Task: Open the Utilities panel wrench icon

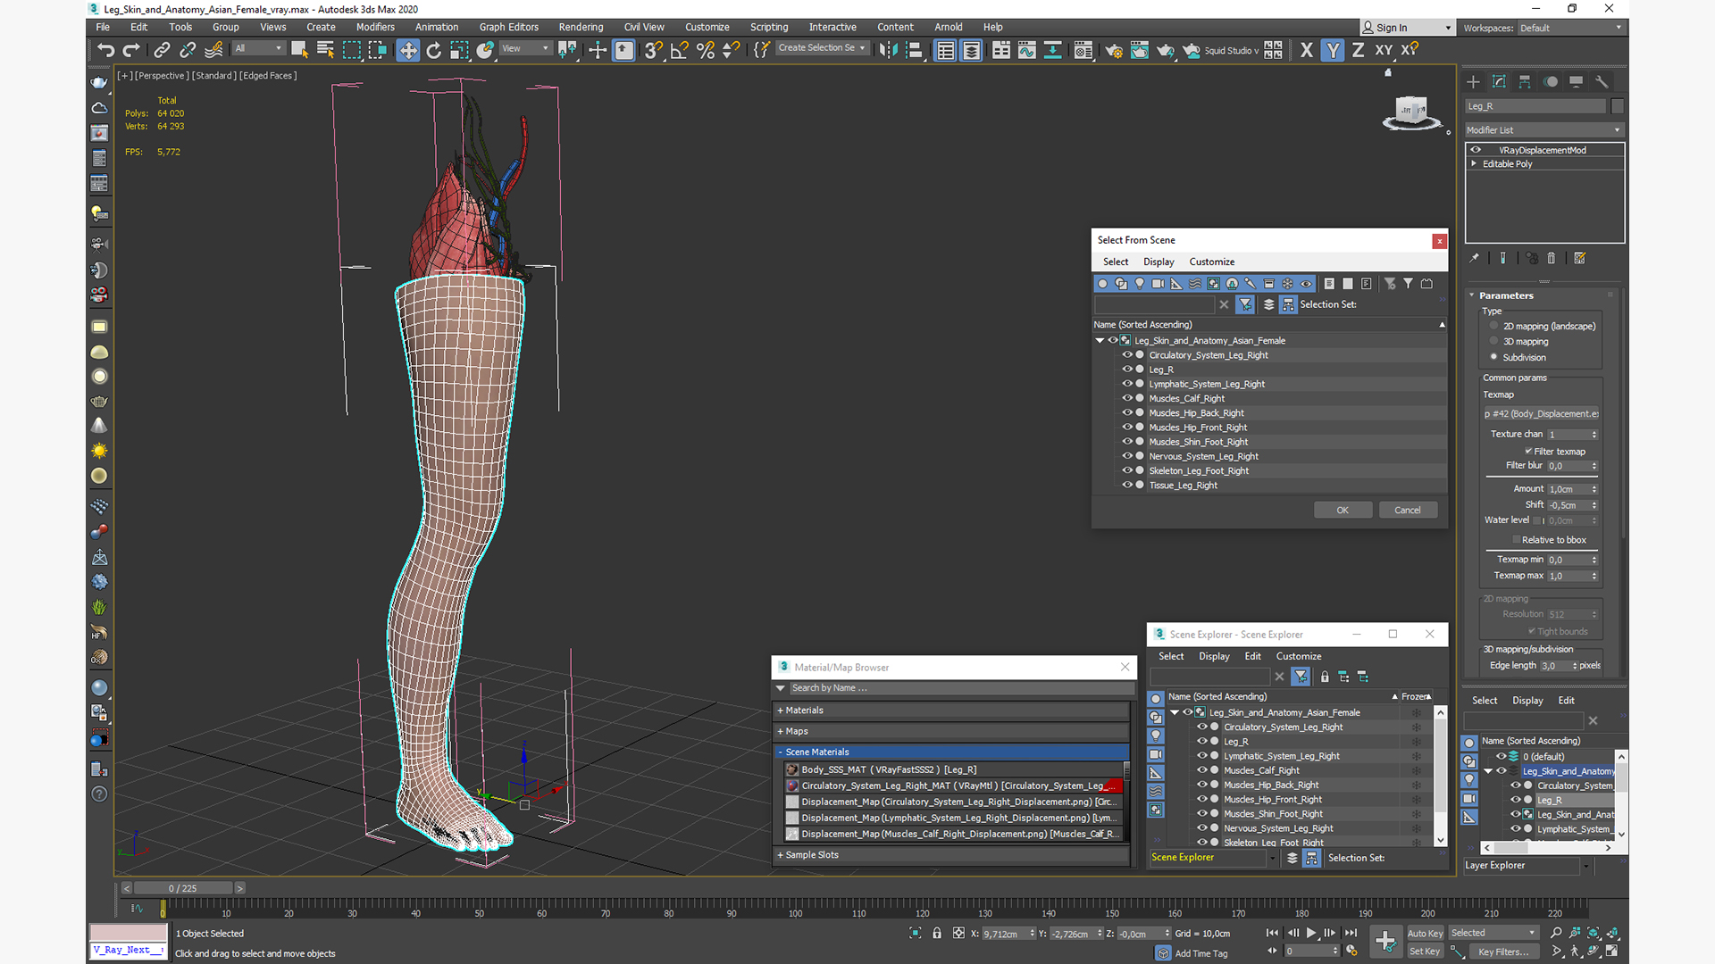Action: (x=1602, y=81)
